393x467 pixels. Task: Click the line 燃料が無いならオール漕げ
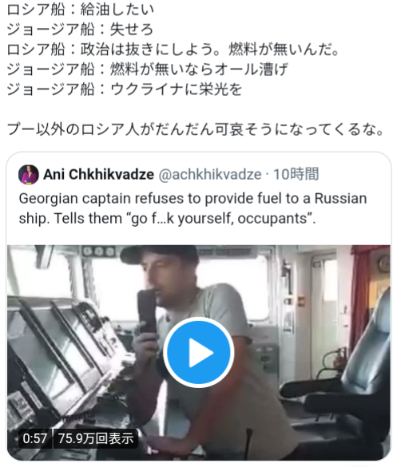[x=199, y=69]
